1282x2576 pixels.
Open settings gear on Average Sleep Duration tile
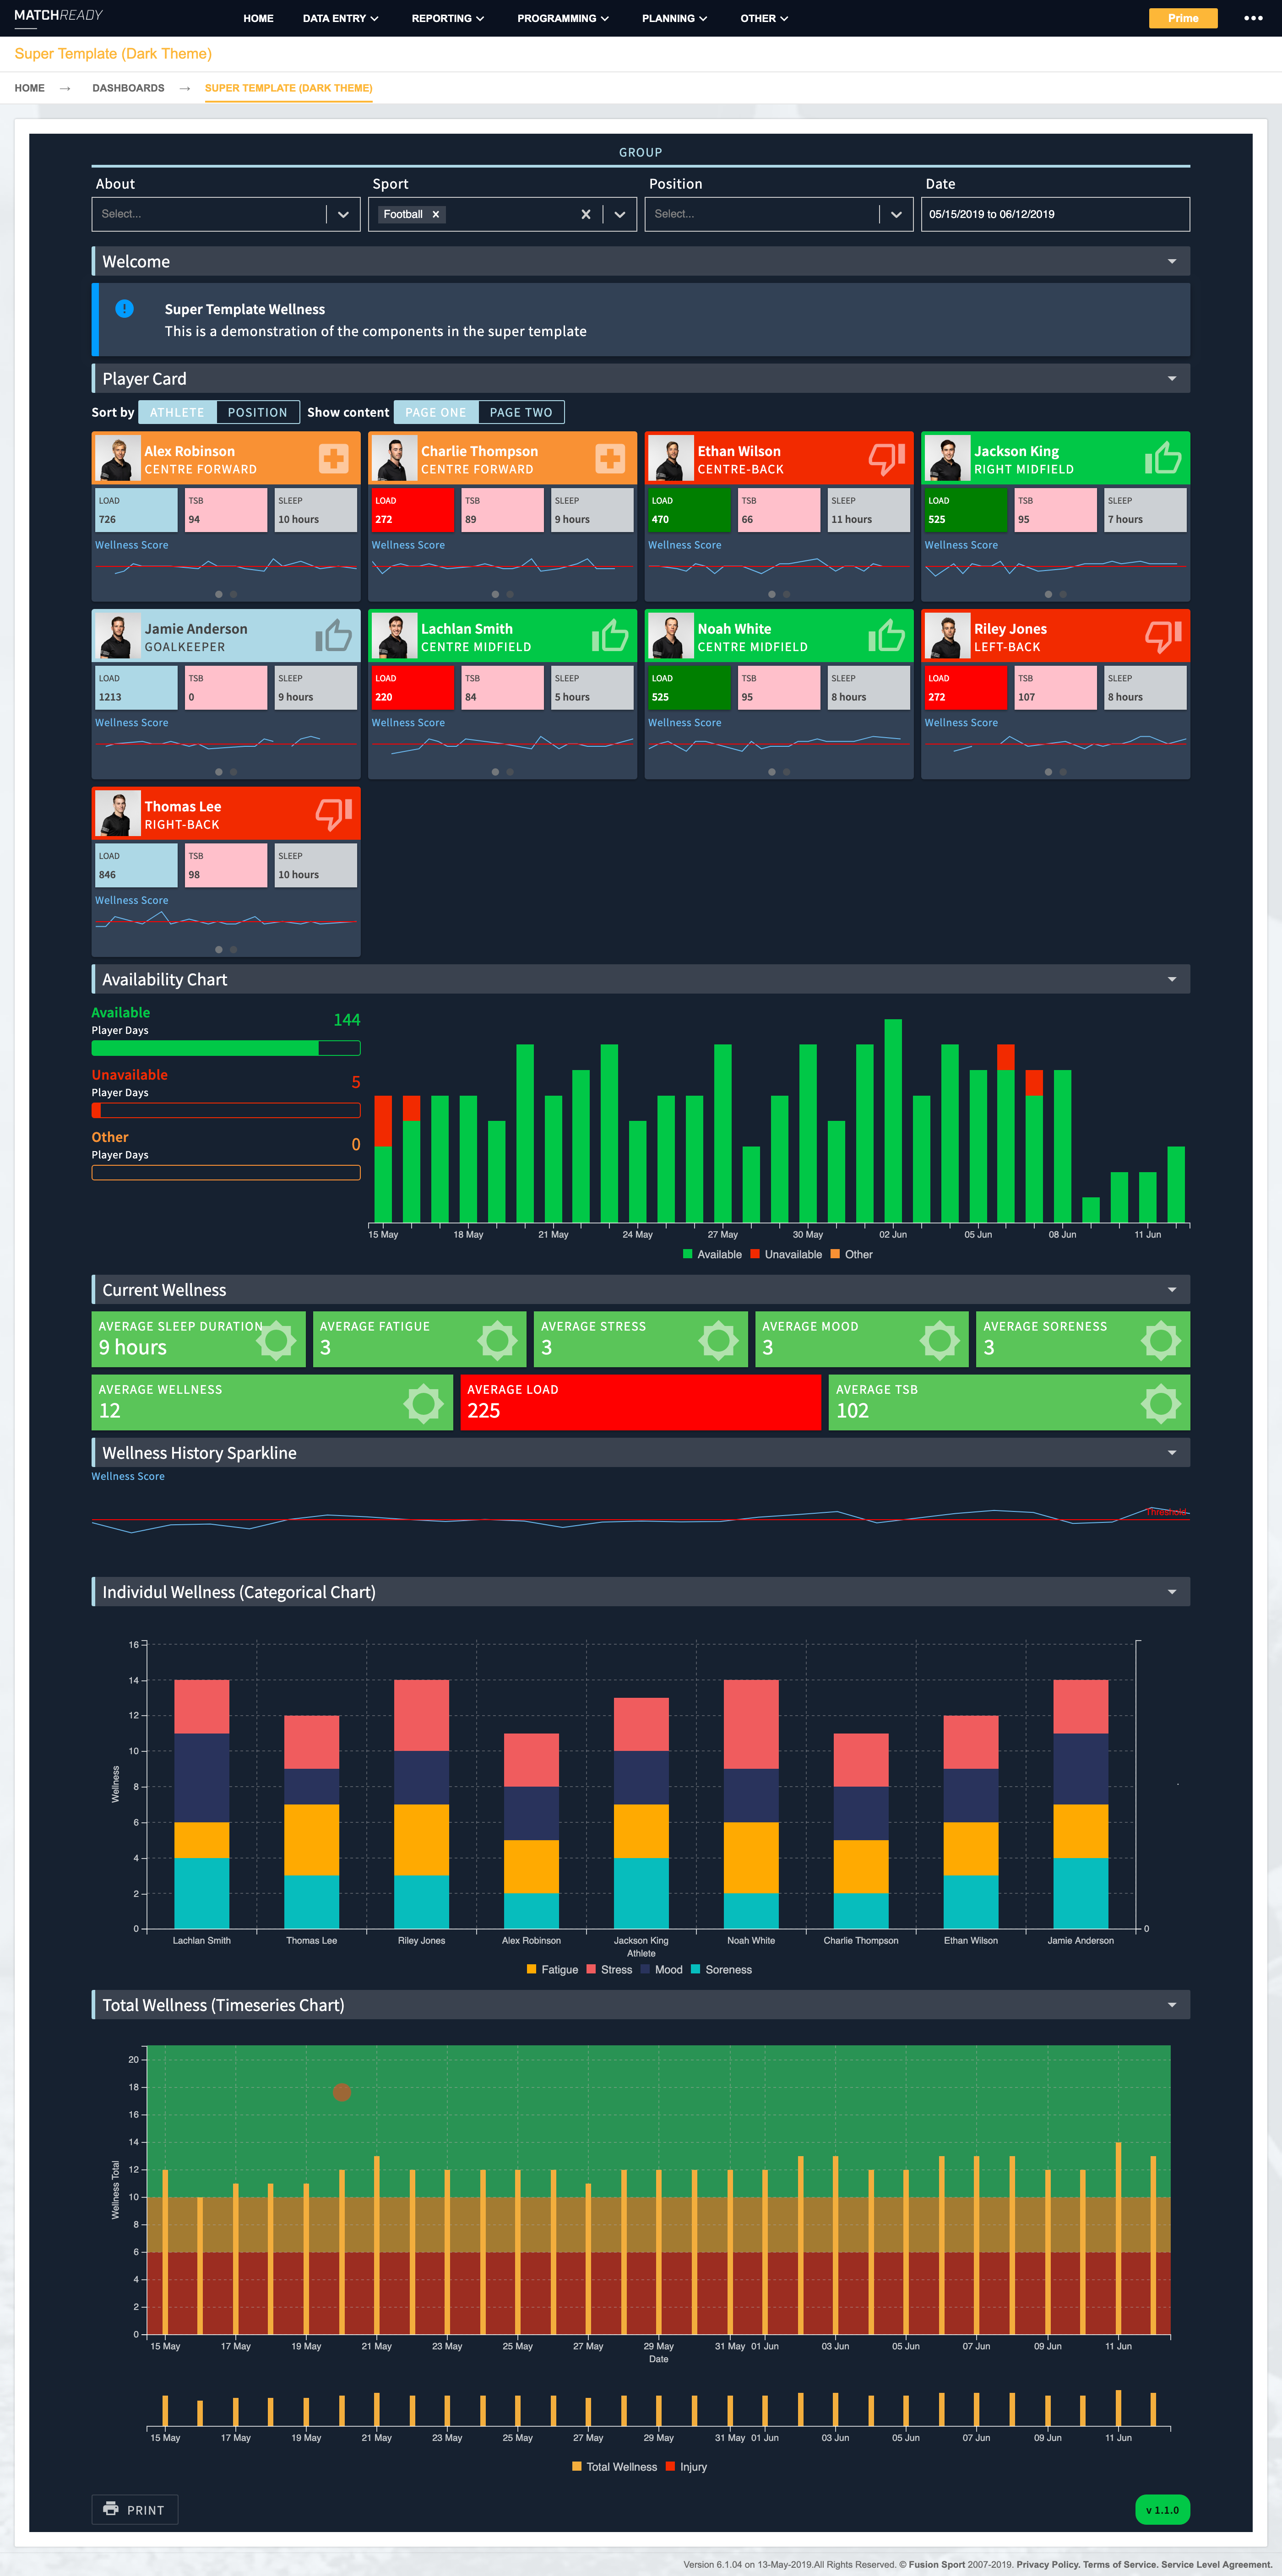277,1340
